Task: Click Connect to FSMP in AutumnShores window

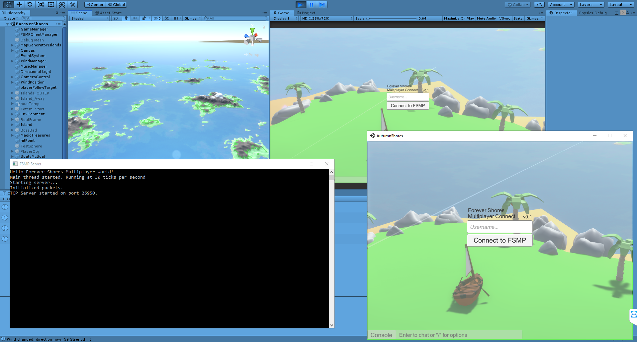Action: pos(500,240)
